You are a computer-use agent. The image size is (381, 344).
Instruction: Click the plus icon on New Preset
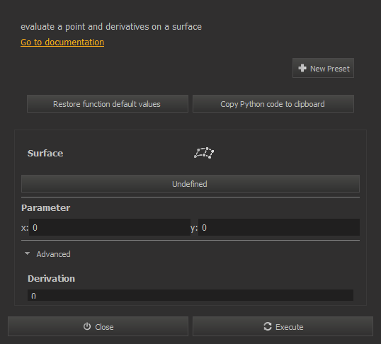(x=302, y=68)
